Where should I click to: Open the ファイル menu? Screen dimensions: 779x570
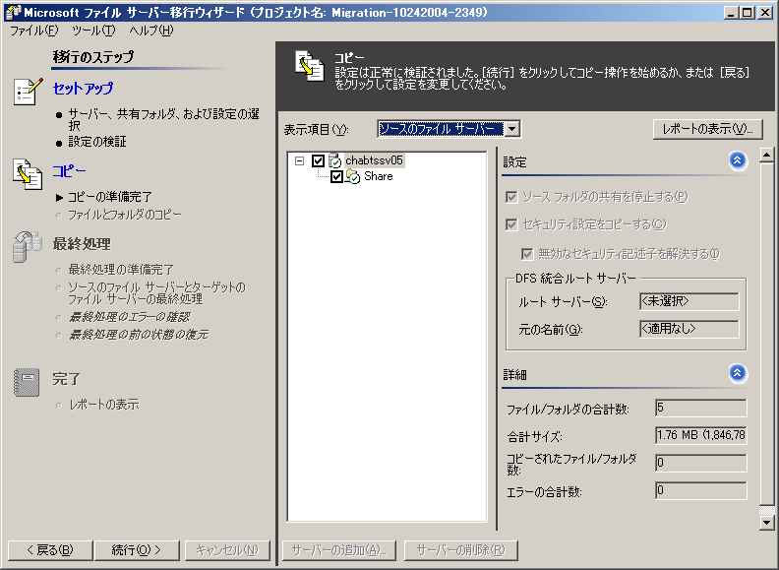coord(33,31)
